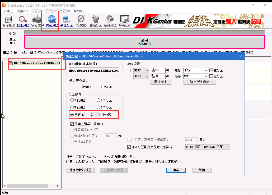Click the Save Changes (保存更改) toolbar icon
Image resolution: width=272 pixels, height=195 pixels.
point(8,21)
